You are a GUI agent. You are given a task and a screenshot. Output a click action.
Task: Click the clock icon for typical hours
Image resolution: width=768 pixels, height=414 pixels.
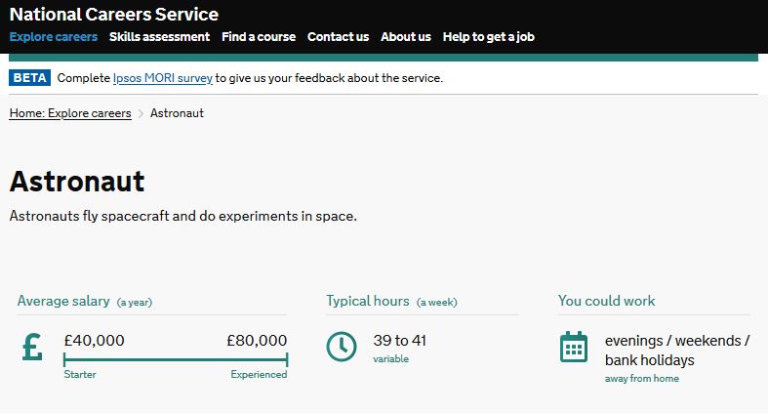click(x=342, y=347)
